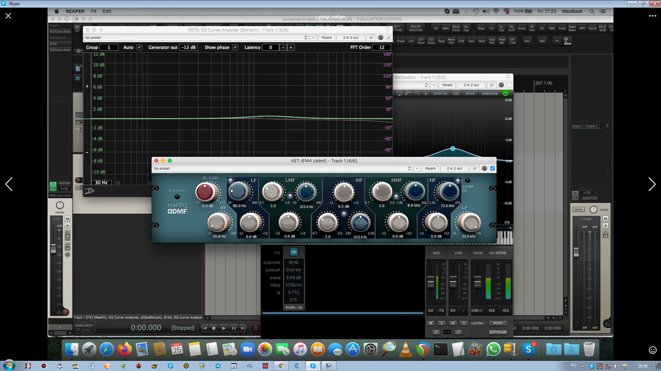The height and width of the screenshot is (371, 661).
Task: Click the undo arrow in the DMG EQ toolbar
Action: pyautogui.click(x=408, y=94)
